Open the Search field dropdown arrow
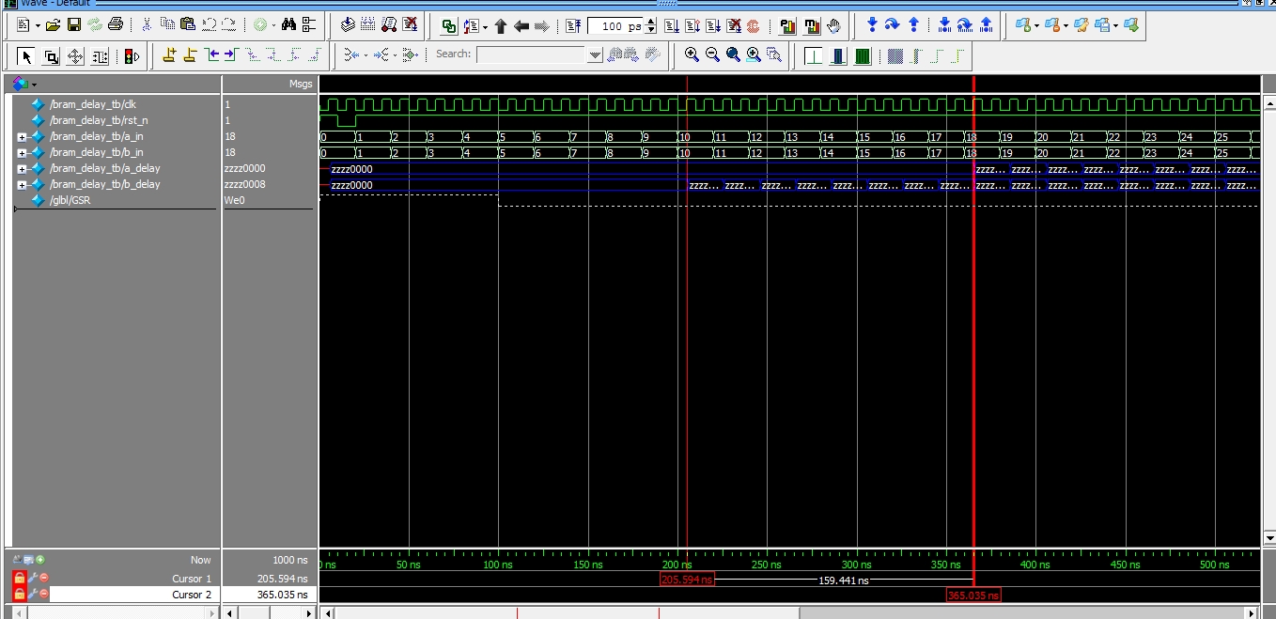Viewport: 1276px width, 619px height. pyautogui.click(x=594, y=55)
